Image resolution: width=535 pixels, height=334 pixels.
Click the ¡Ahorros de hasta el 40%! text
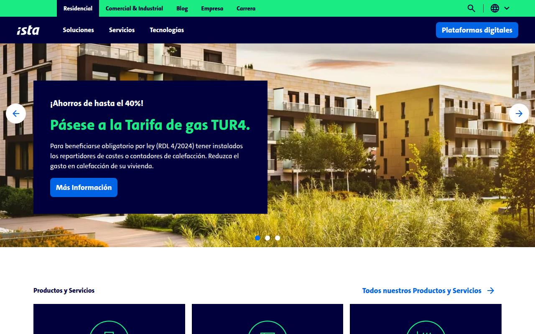point(97,103)
